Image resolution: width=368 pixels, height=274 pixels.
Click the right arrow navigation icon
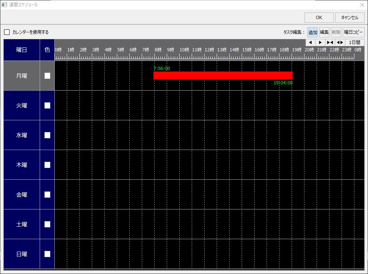click(320, 42)
